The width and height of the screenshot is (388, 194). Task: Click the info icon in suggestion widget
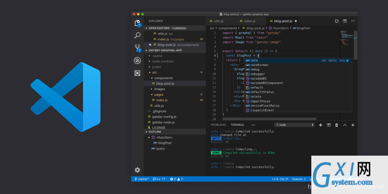coord(347,60)
